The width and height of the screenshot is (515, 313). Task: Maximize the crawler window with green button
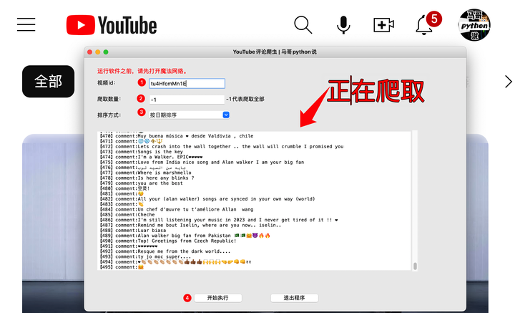coord(106,52)
